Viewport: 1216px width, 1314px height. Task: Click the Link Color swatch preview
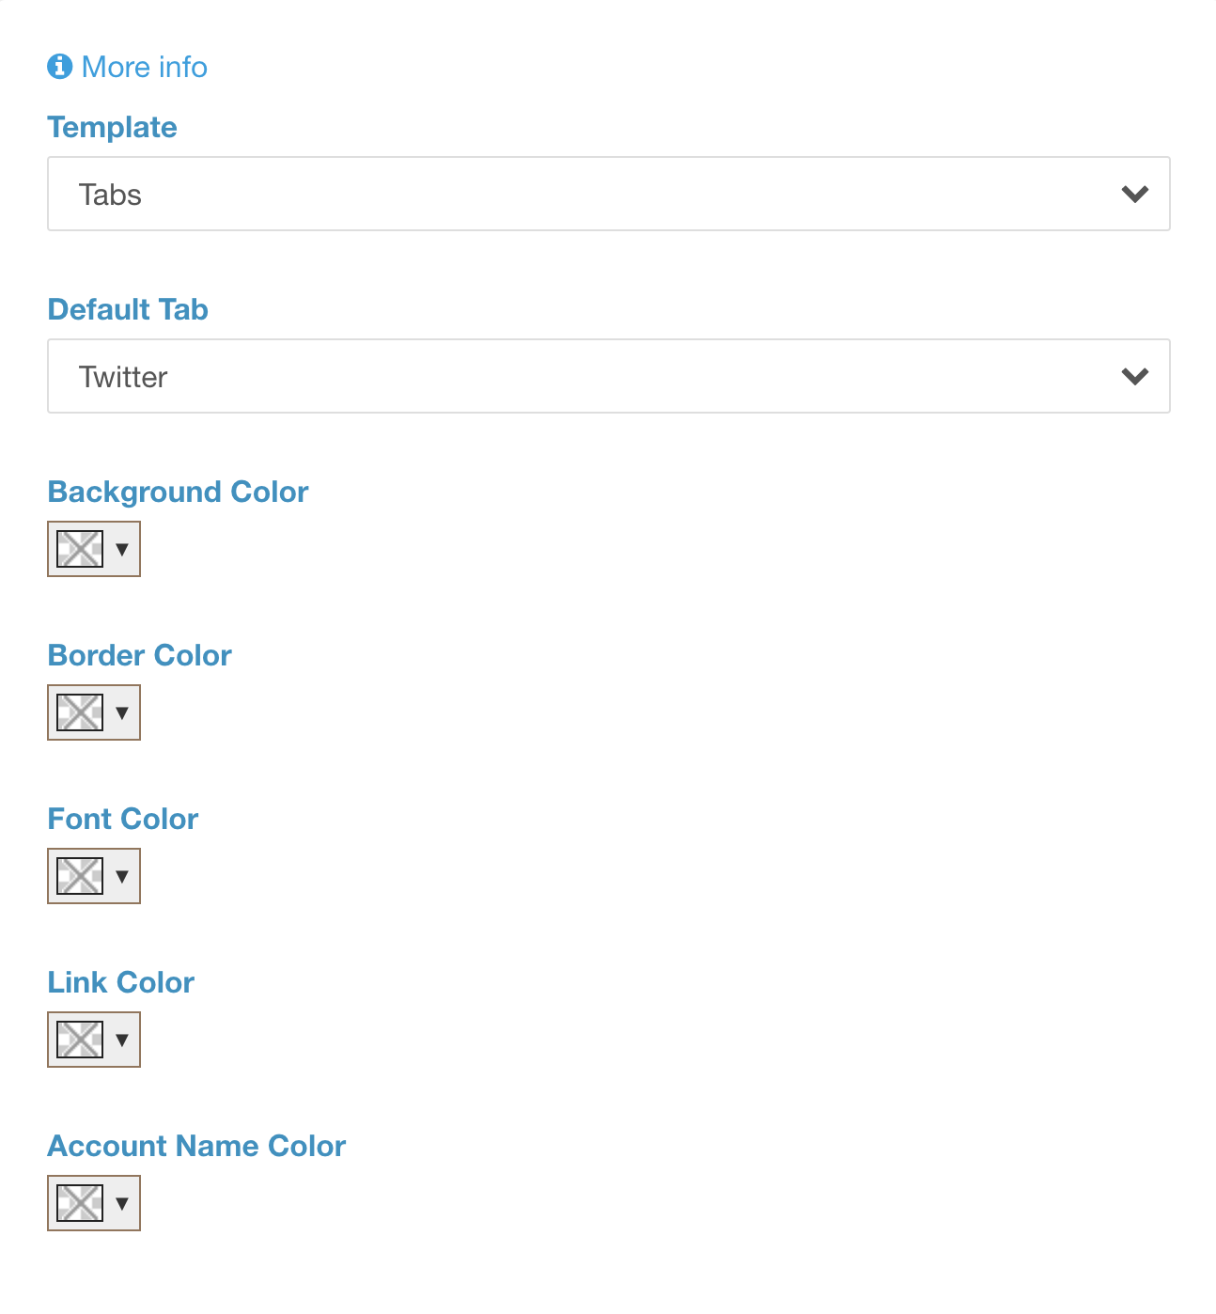tap(80, 1040)
